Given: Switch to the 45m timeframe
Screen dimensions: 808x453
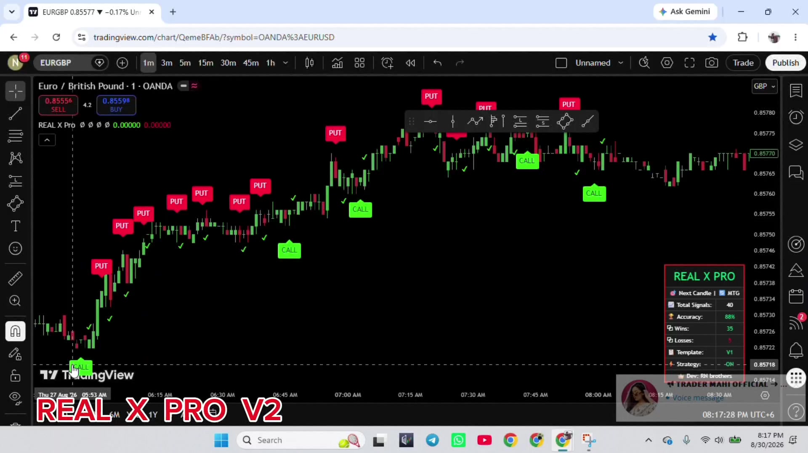Looking at the screenshot, I should [x=251, y=63].
